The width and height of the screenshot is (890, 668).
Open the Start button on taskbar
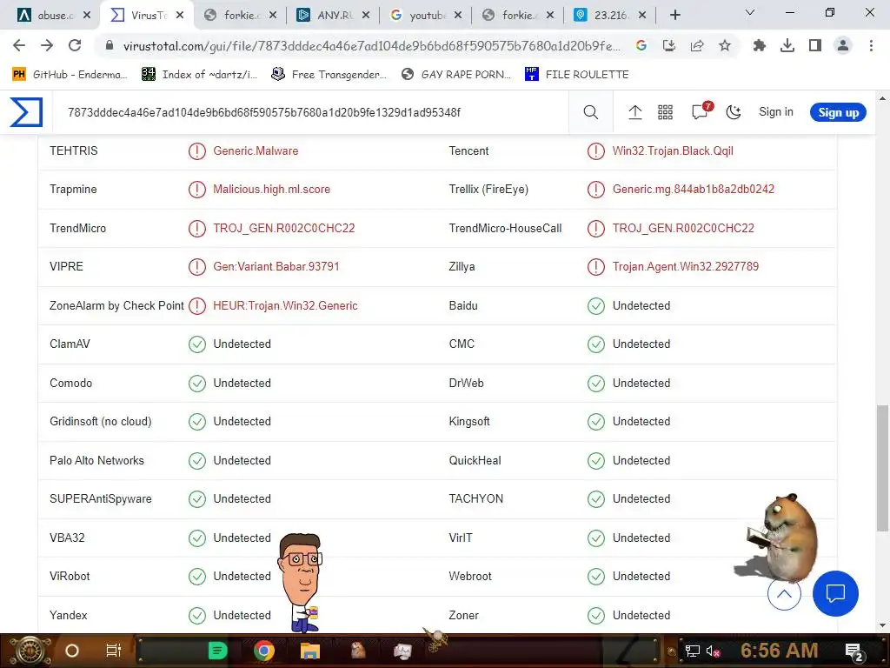(x=30, y=651)
